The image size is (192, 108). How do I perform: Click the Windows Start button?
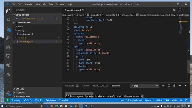click(x=2, y=106)
